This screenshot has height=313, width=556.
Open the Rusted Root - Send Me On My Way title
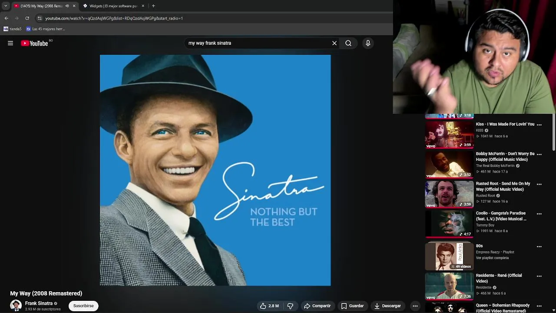point(503,186)
